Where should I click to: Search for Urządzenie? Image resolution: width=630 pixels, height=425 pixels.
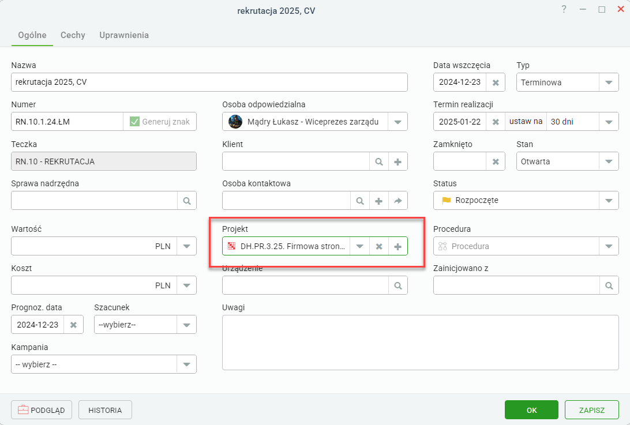397,285
